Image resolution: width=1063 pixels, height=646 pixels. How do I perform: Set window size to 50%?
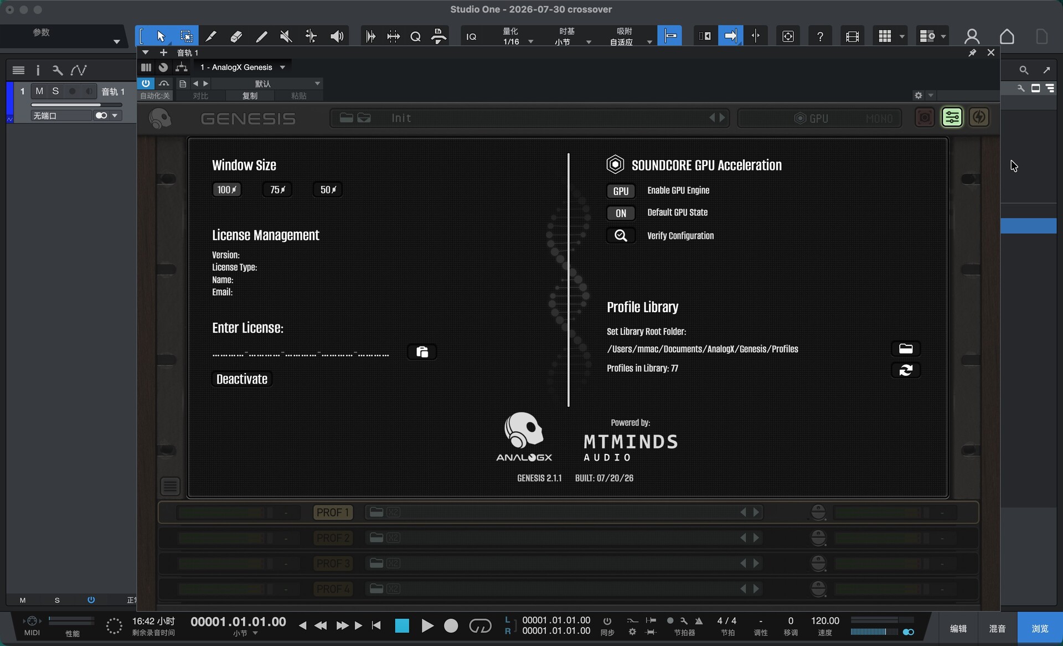pyautogui.click(x=328, y=190)
